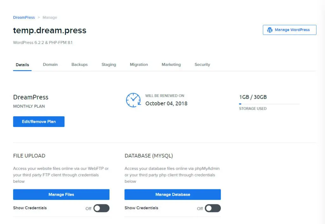This screenshot has height=224, width=325.
Task: Switch to the Domain tab
Action: coord(50,64)
